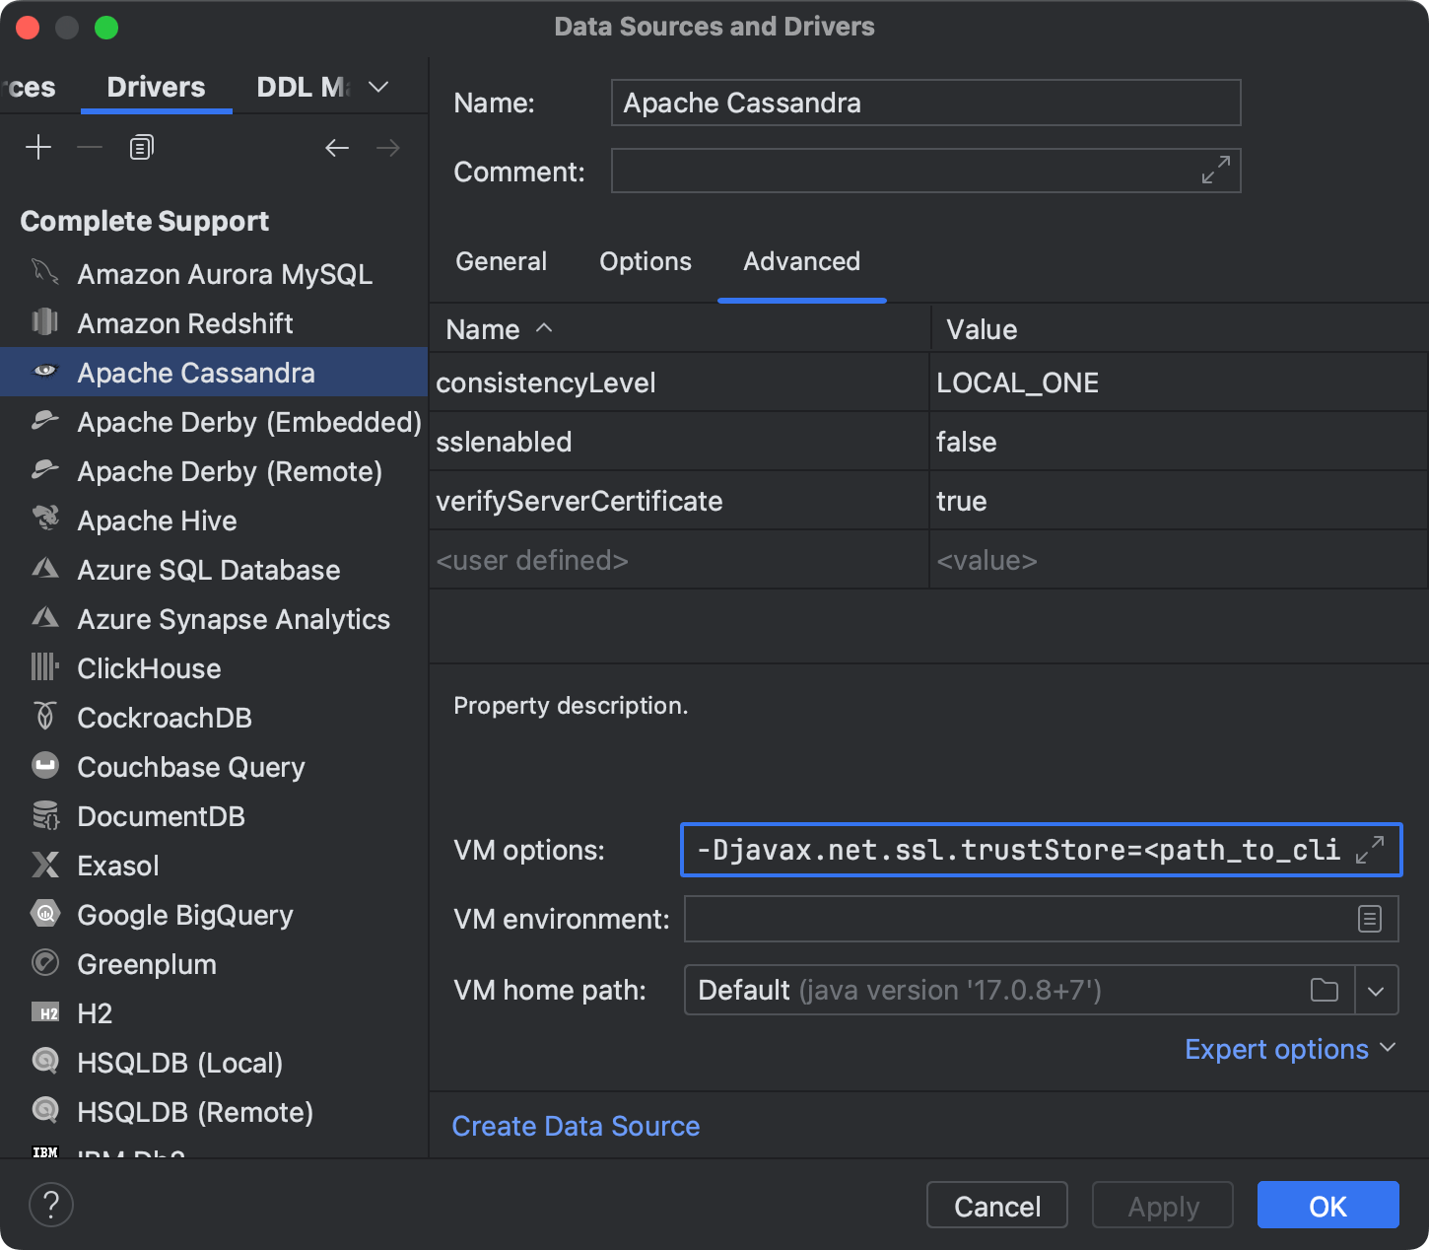Click the Apache Hive bee icon

point(45,519)
